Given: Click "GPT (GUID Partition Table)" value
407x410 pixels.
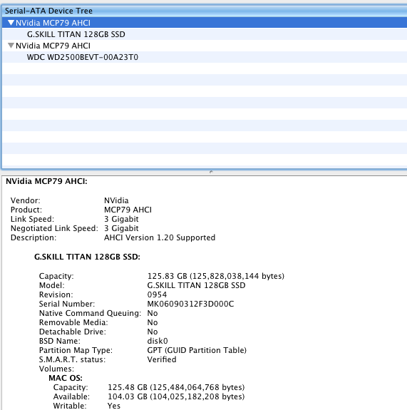Looking at the screenshot, I should tap(197, 350).
